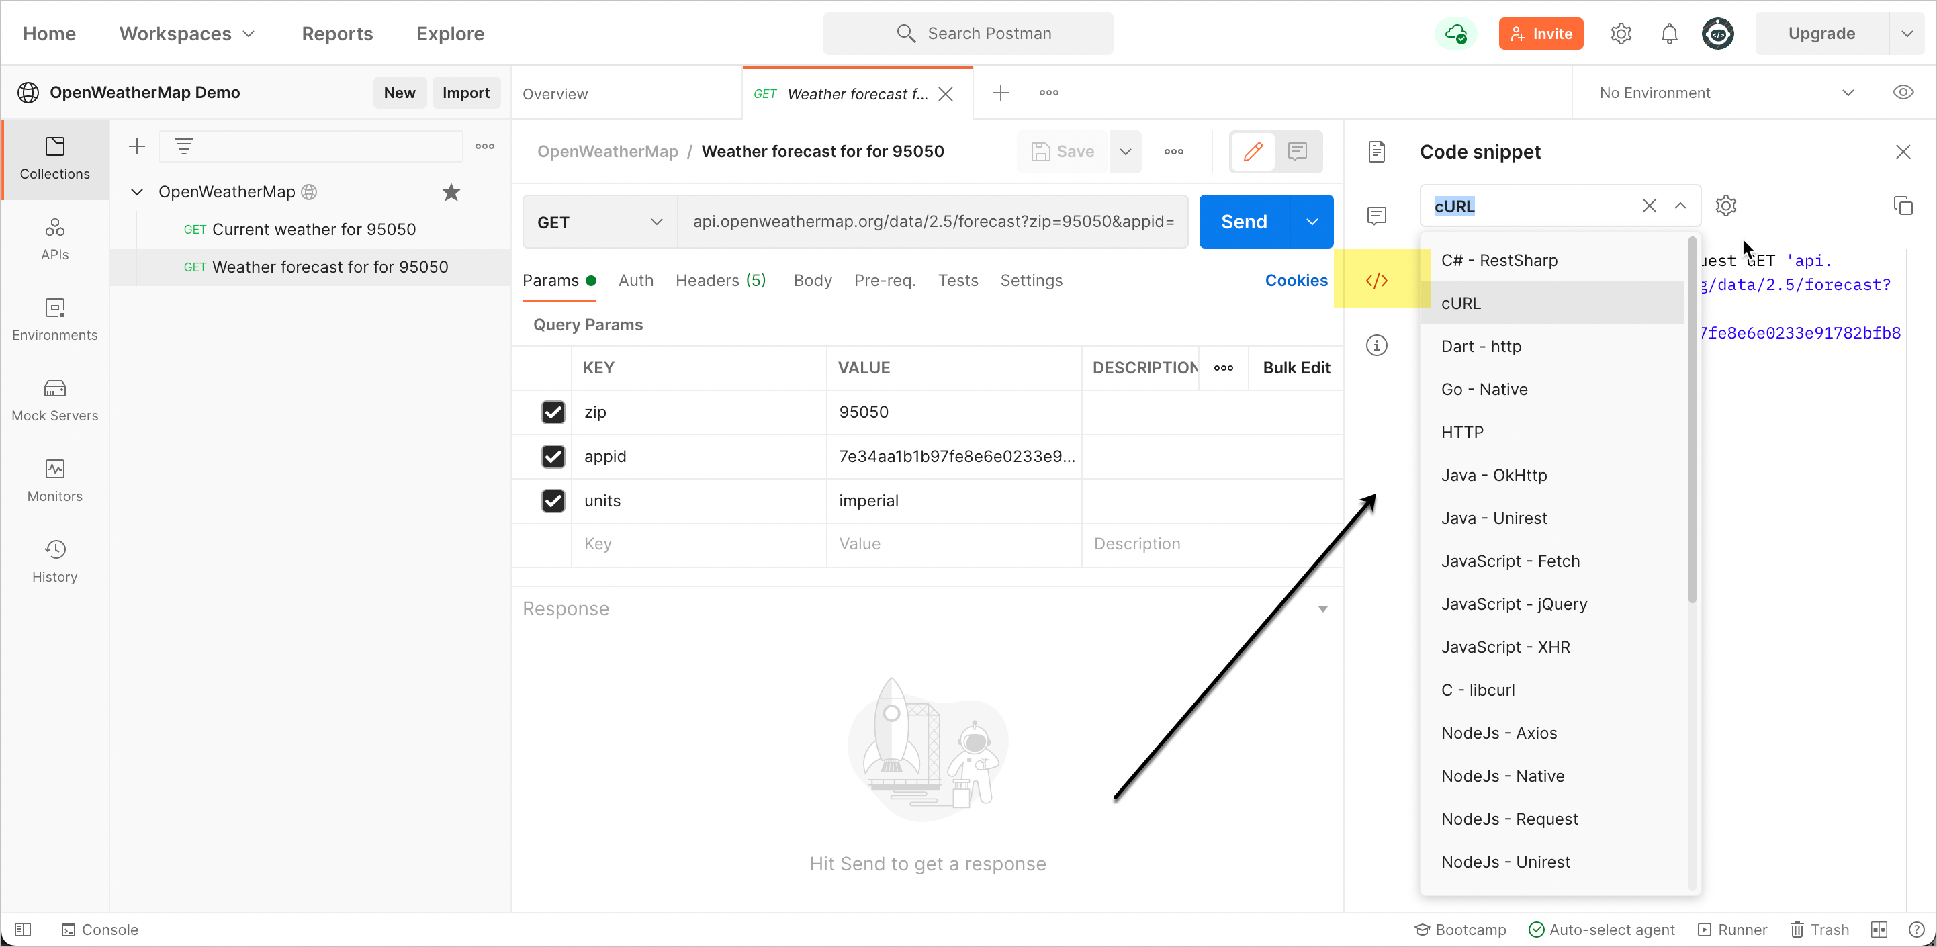1937x947 pixels.
Task: Open the History sidebar section
Action: point(55,560)
